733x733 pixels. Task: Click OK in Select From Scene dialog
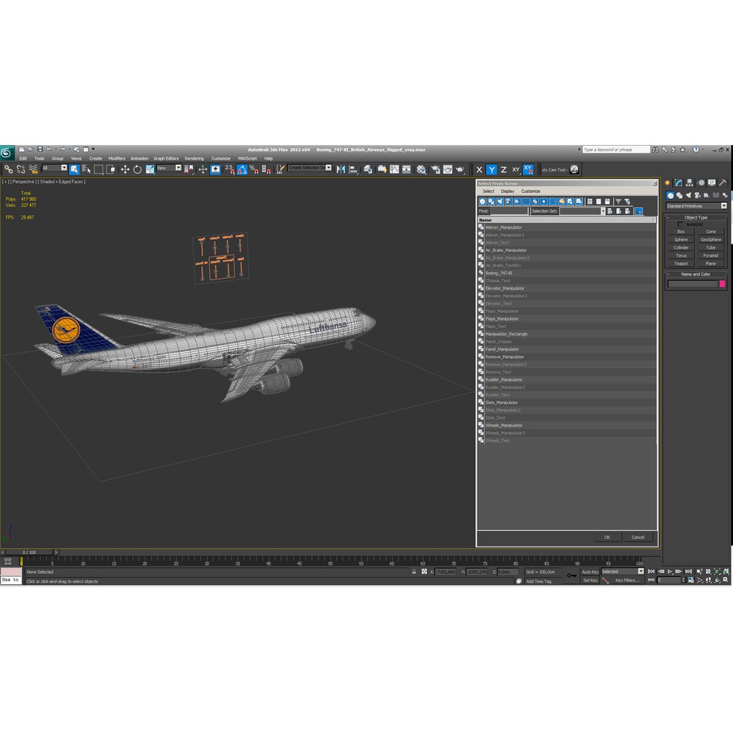pyautogui.click(x=607, y=538)
